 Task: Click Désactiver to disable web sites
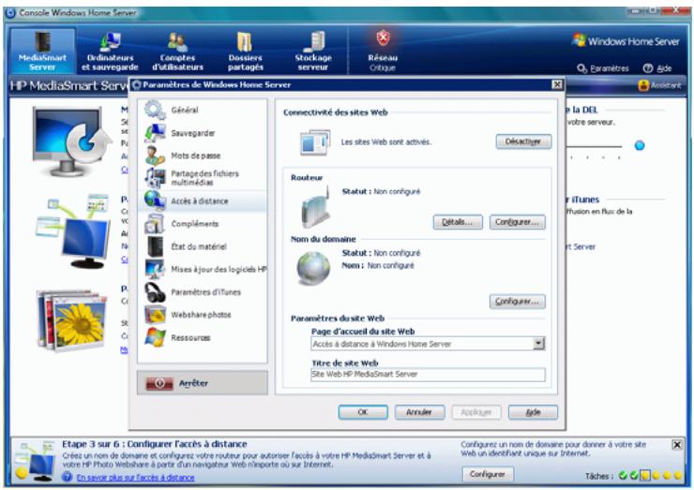(523, 141)
